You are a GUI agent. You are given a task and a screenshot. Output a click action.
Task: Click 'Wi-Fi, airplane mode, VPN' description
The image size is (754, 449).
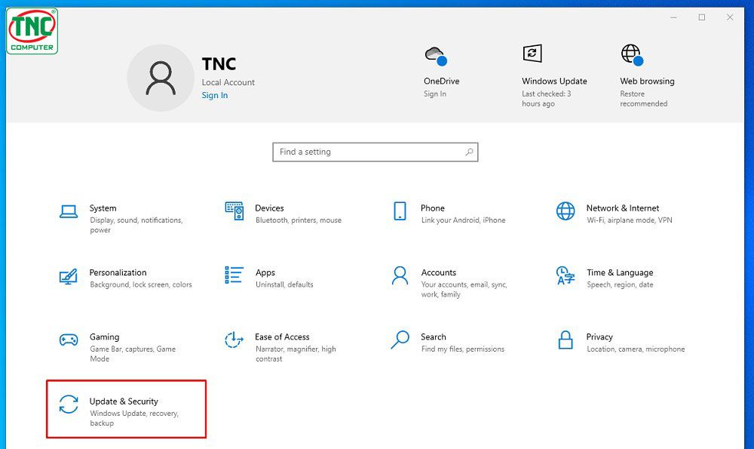coord(630,220)
